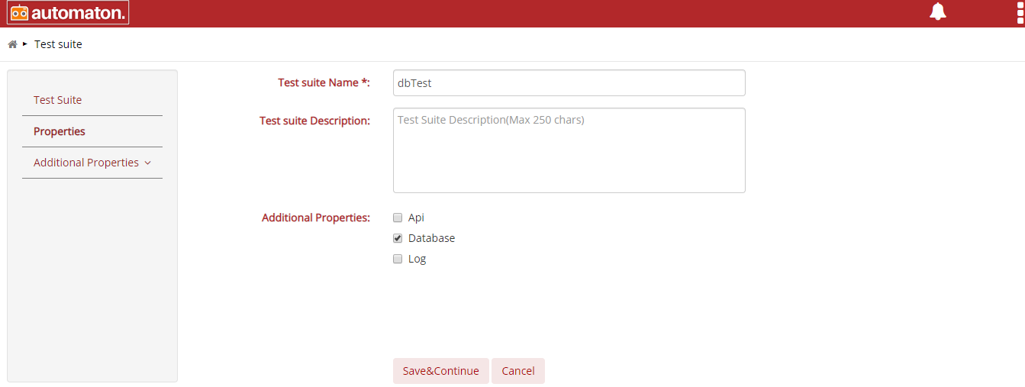This screenshot has height=387, width=1025.
Task: Click the Save&Continue button
Action: coord(441,371)
